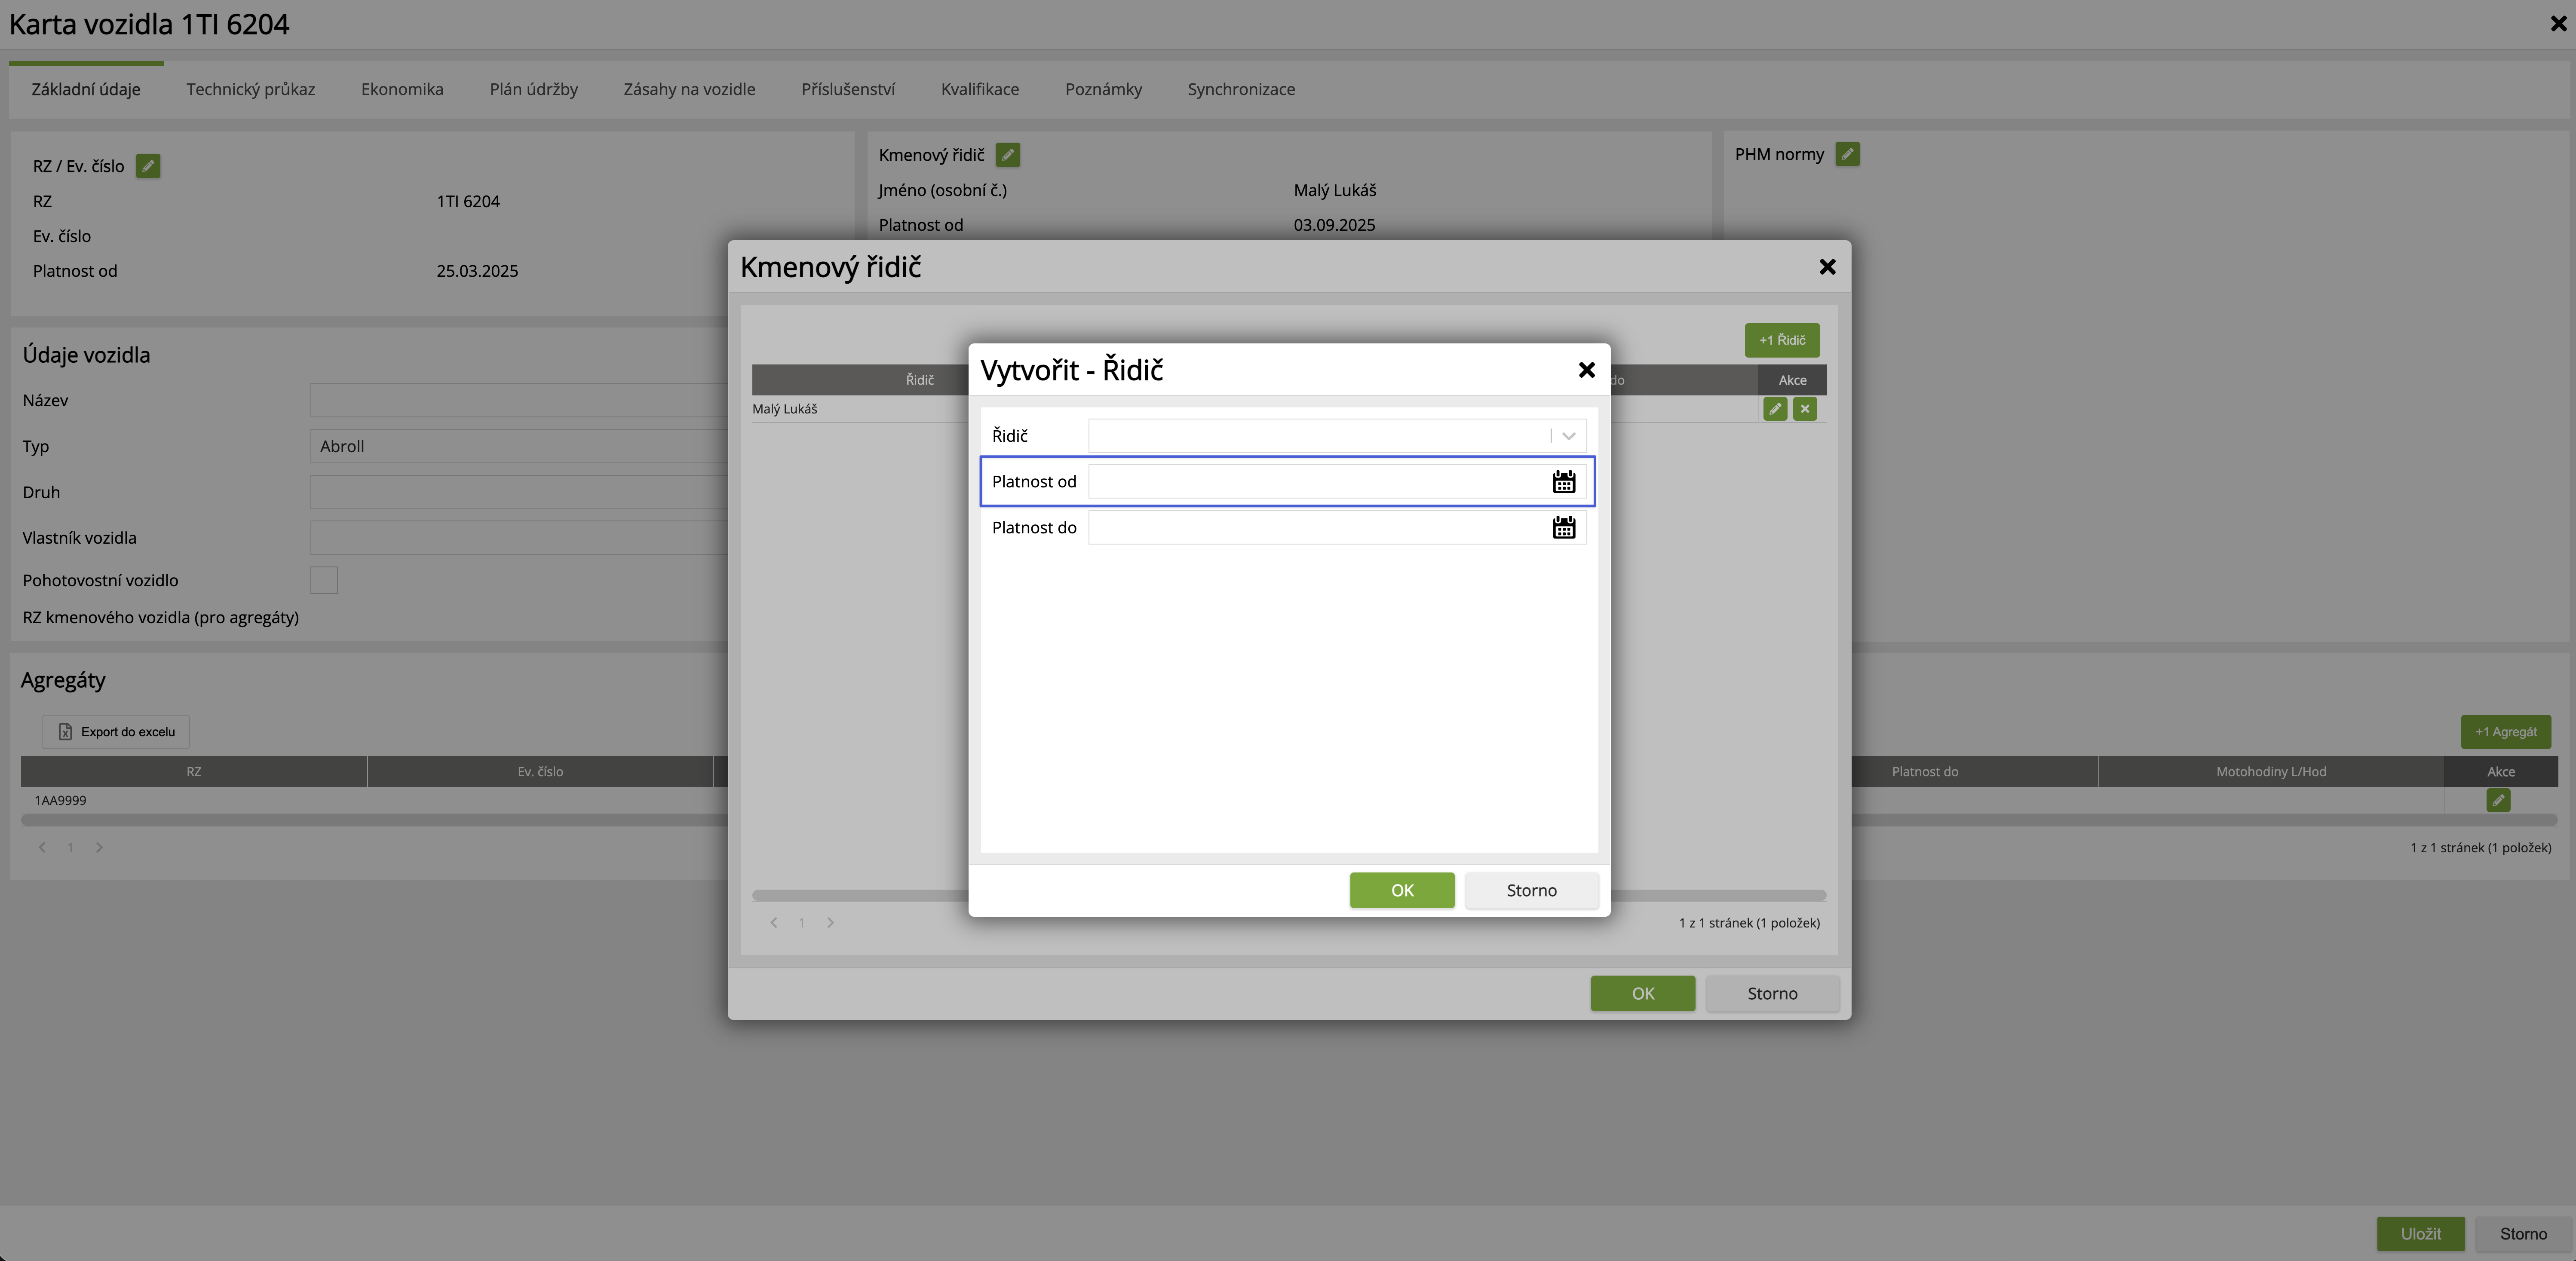The width and height of the screenshot is (2576, 1261).
Task: Click horizontal scrollbar under Agregáty table
Action: pyautogui.click(x=370, y=820)
